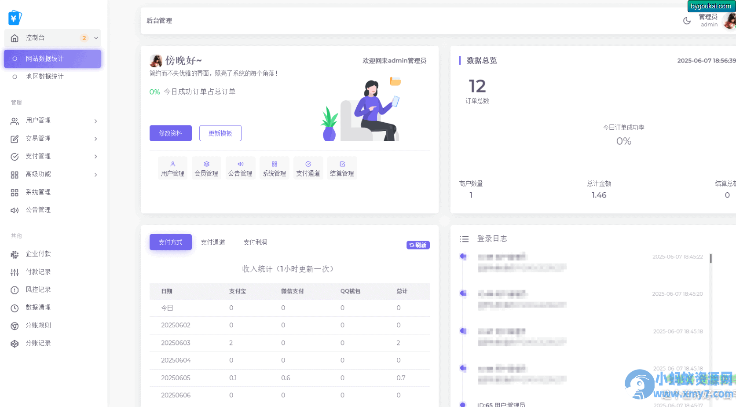
Task: Click the 用户管理 sidebar people icon
Action: coord(15,121)
